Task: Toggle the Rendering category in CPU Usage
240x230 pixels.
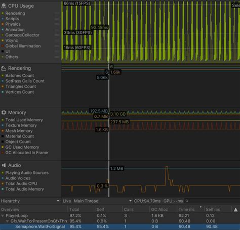Action: click(3, 13)
